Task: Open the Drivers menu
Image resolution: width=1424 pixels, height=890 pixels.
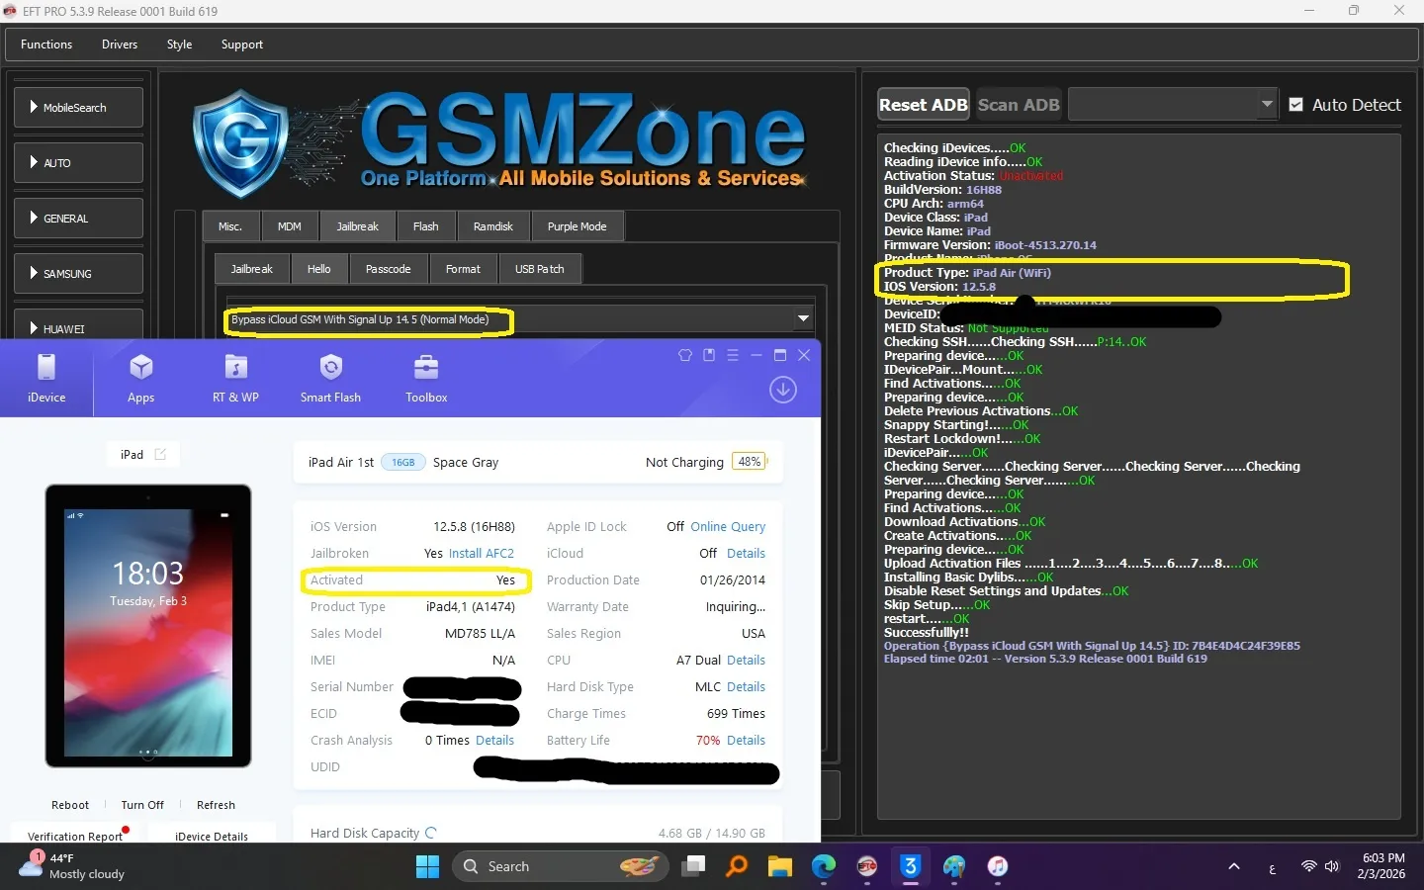Action: [120, 44]
